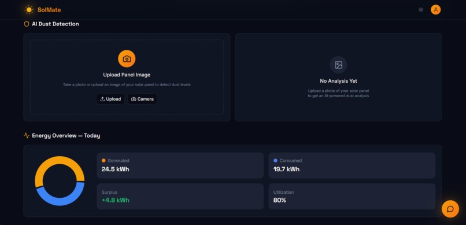Click the 19.7 kWh consumed value

tap(287, 169)
